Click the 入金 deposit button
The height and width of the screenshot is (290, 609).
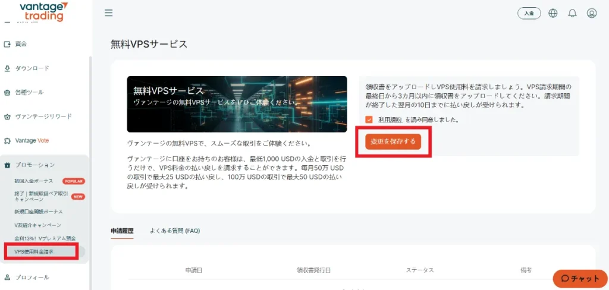(529, 13)
